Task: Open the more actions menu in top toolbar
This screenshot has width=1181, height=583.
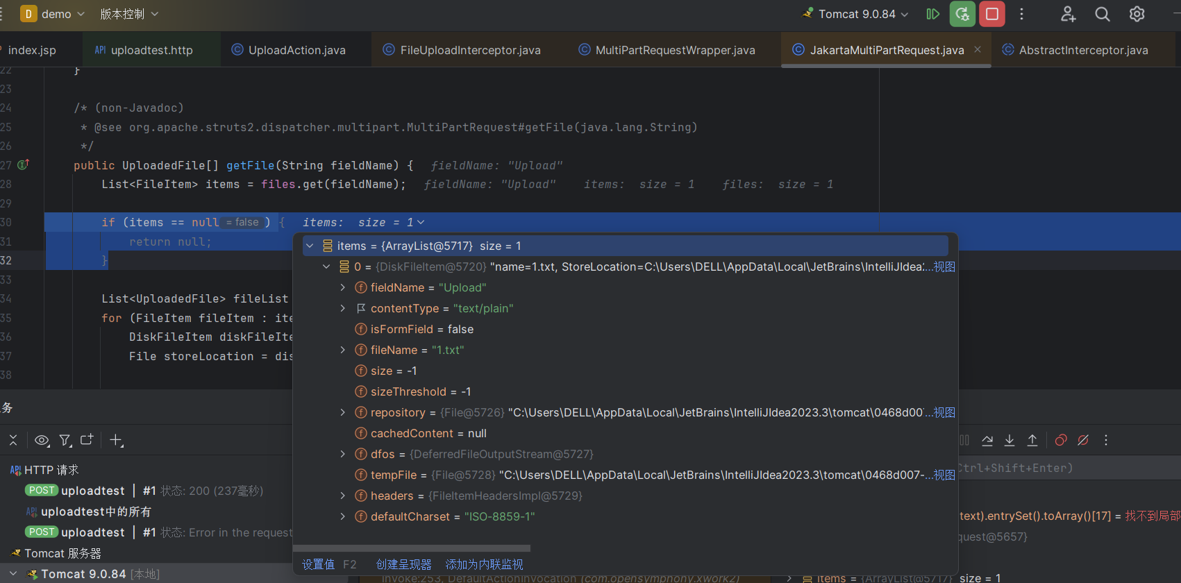Action: [1021, 14]
